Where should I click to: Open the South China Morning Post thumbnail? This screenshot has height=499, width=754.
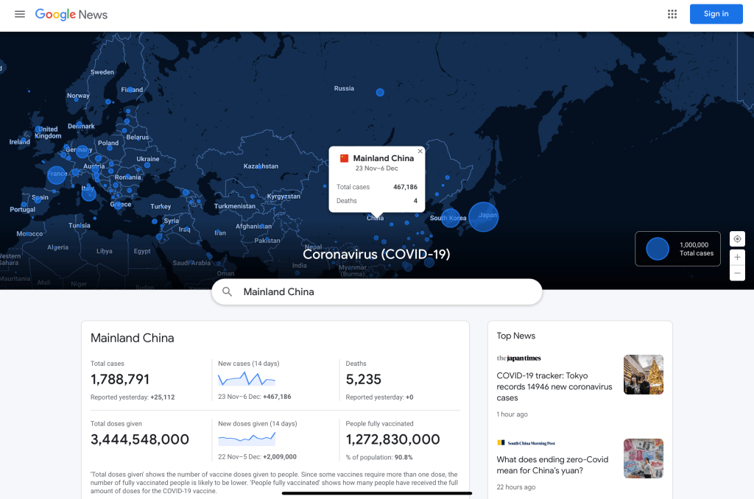pyautogui.click(x=643, y=459)
